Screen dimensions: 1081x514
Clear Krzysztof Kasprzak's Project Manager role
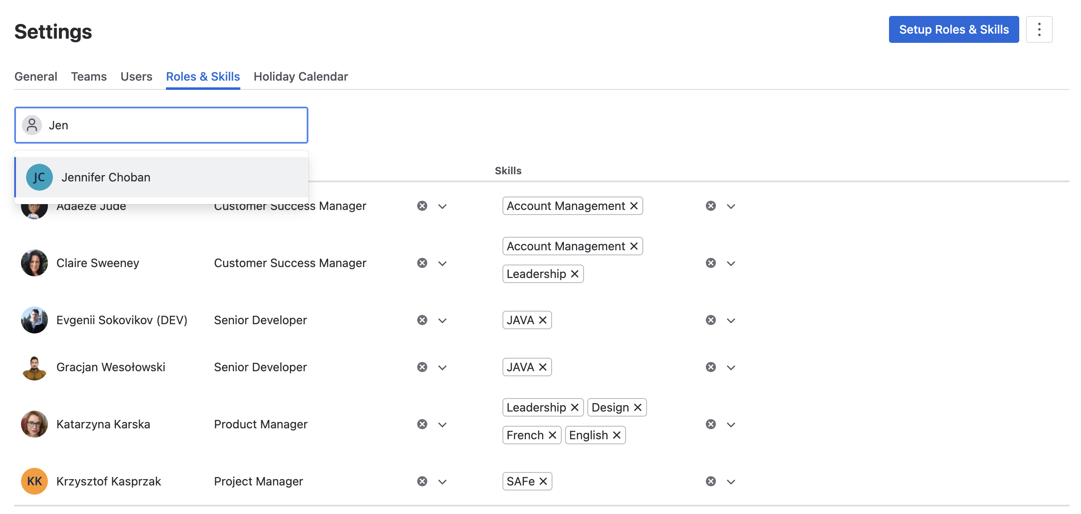click(x=422, y=481)
